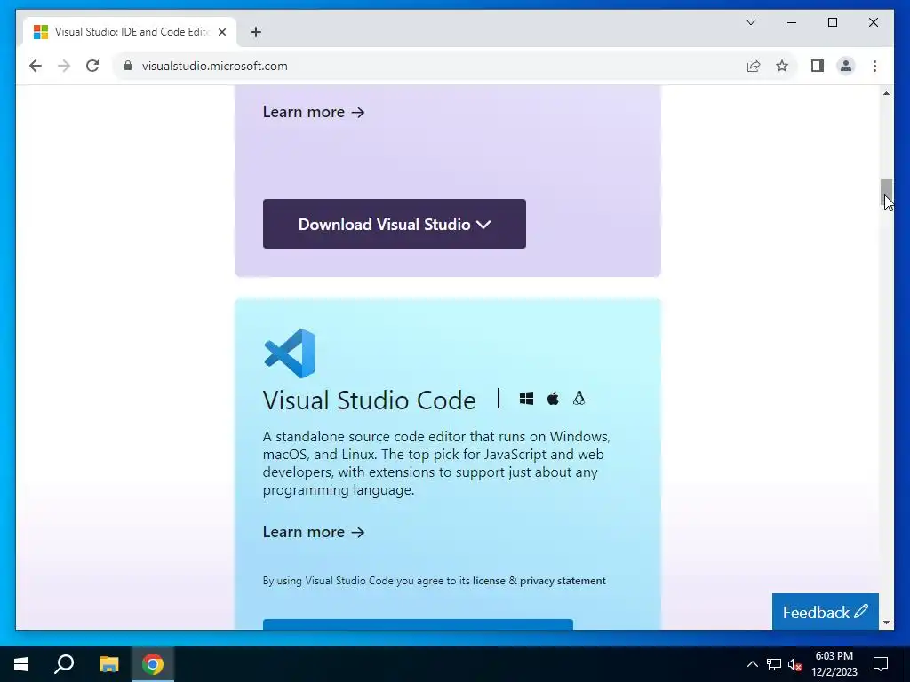Open the tab search chevron in the title bar
This screenshot has height=682, width=910.
pos(750,22)
